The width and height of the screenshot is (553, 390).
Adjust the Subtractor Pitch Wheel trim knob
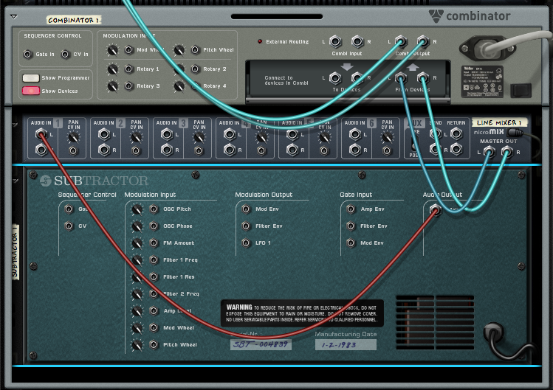[137, 345]
